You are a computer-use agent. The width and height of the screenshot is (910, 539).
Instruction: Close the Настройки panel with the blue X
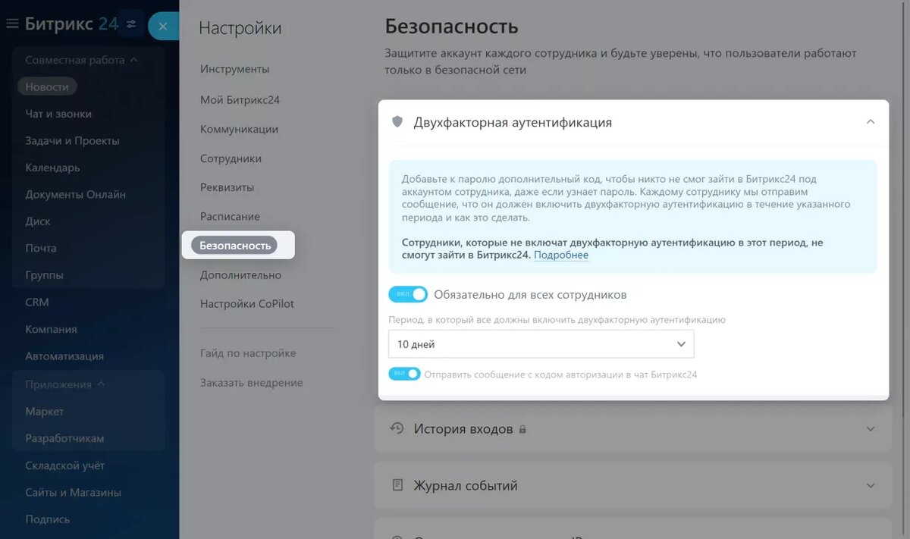[164, 26]
